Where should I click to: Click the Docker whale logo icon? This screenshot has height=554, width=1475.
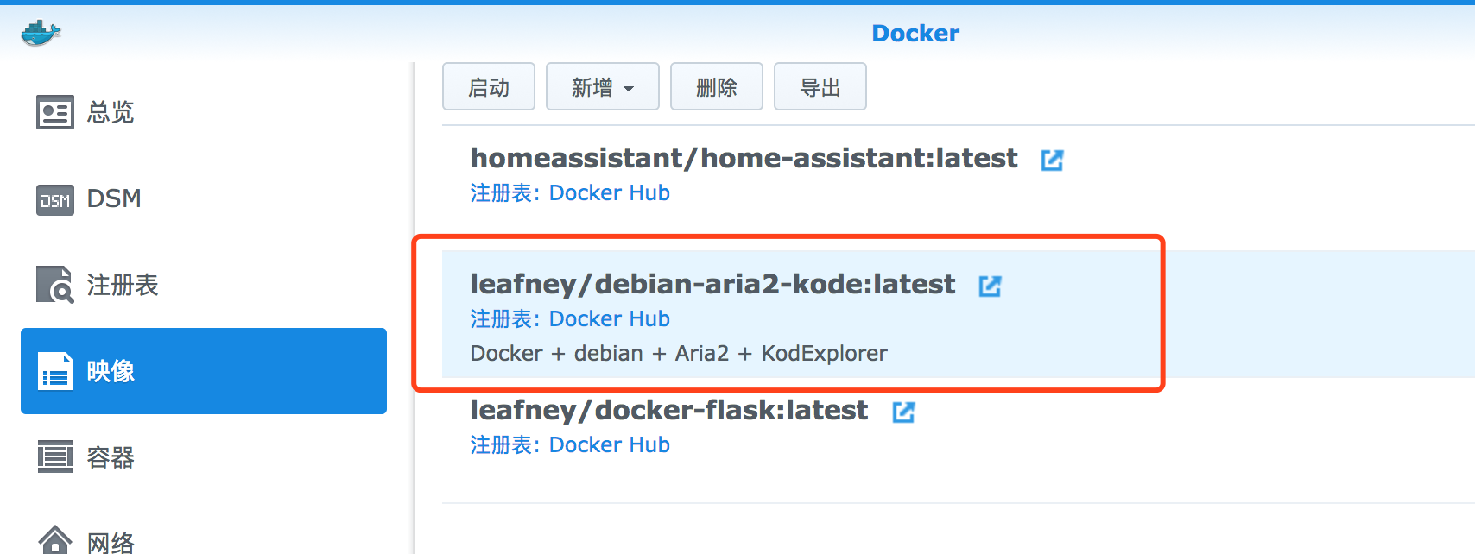pyautogui.click(x=41, y=33)
